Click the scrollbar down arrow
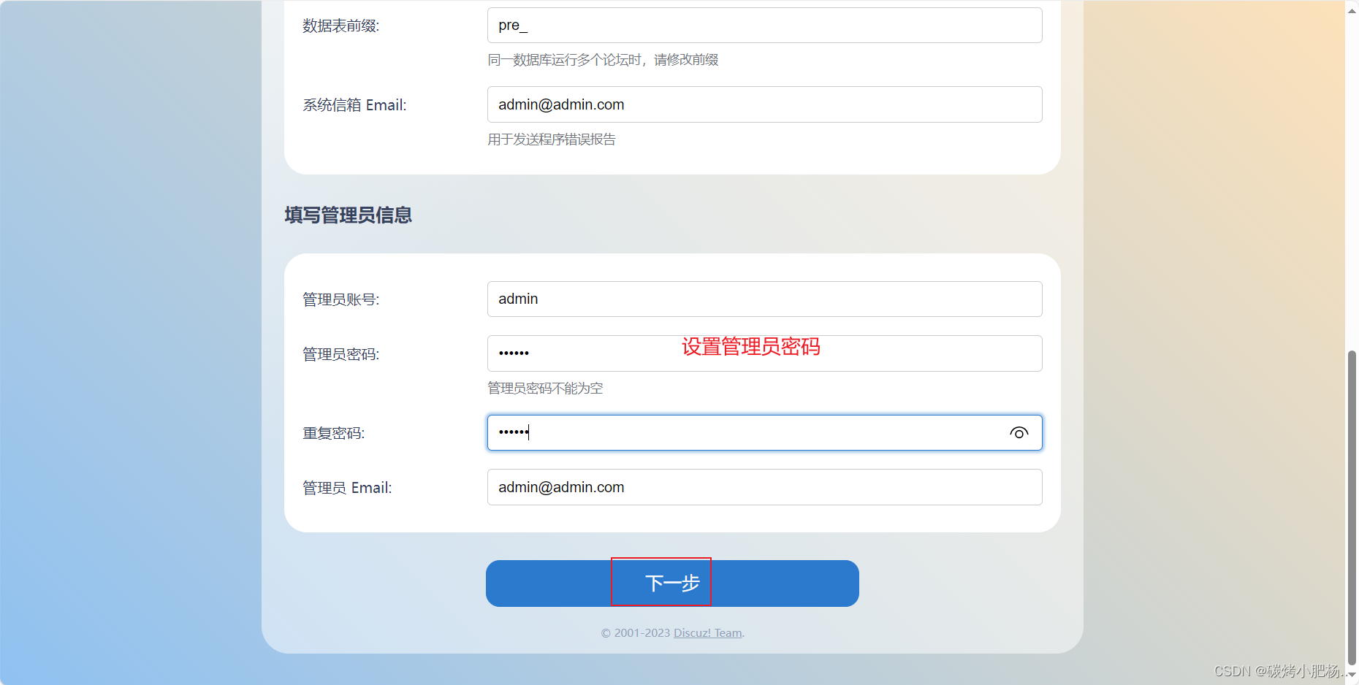 click(x=1352, y=676)
